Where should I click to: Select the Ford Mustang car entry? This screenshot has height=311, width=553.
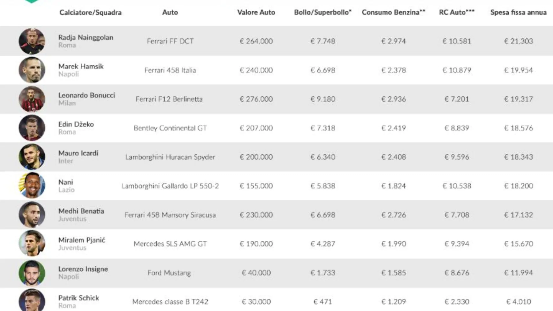[x=169, y=273]
